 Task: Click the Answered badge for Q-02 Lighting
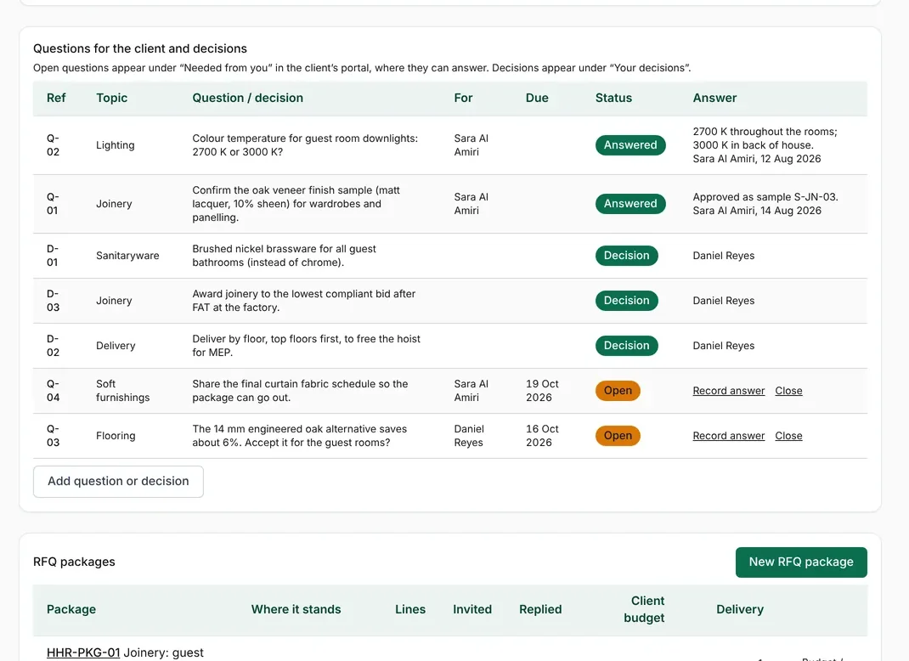point(630,145)
